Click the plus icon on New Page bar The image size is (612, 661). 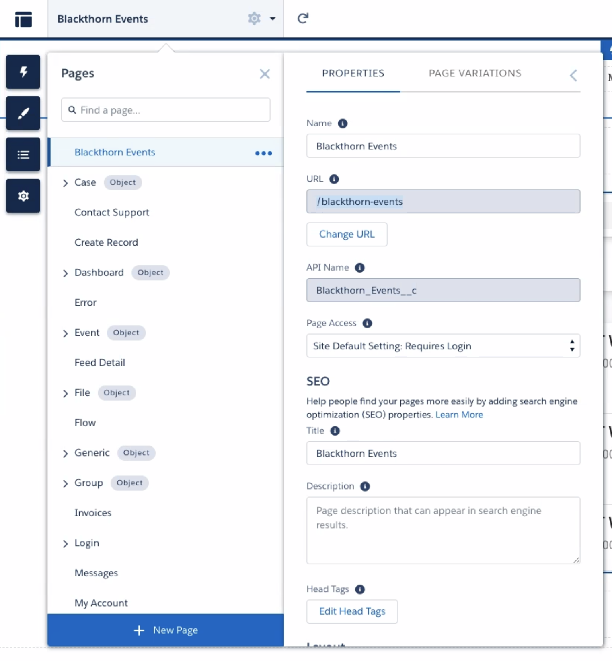pyautogui.click(x=139, y=630)
